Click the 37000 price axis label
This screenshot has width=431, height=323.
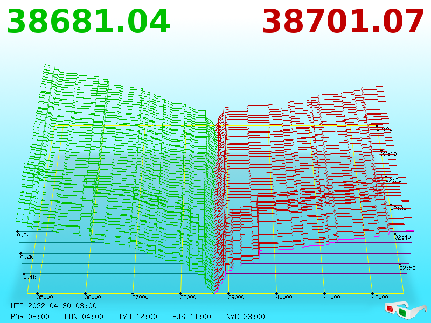pos(141,297)
